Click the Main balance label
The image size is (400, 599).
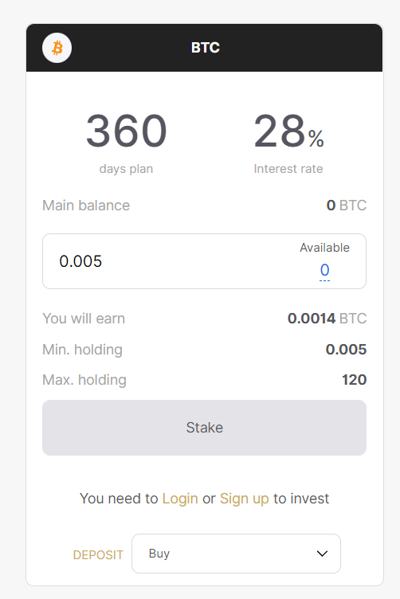pyautogui.click(x=86, y=206)
